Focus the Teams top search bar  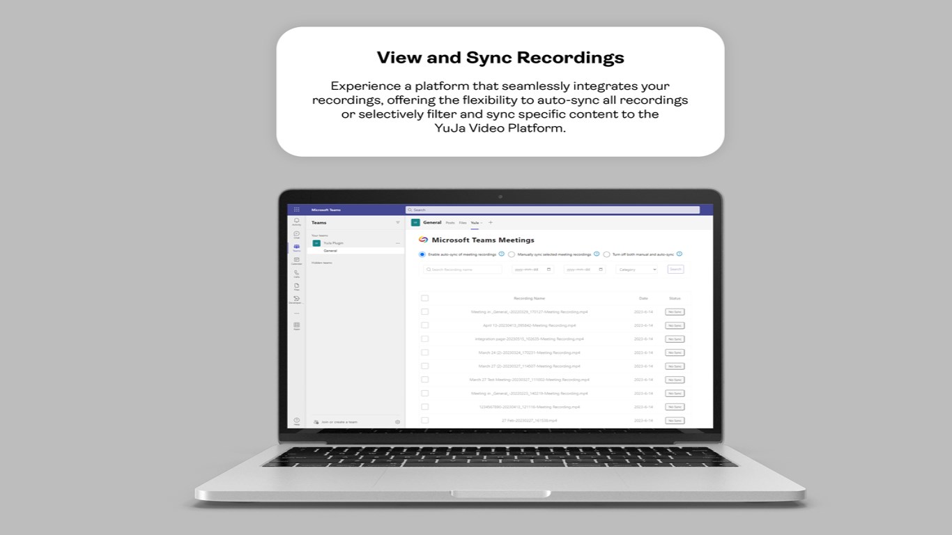553,210
